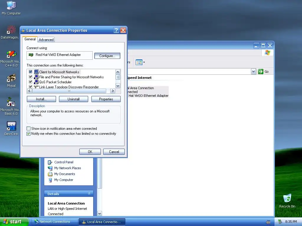Enable Show icon in notification area

(x=29, y=128)
